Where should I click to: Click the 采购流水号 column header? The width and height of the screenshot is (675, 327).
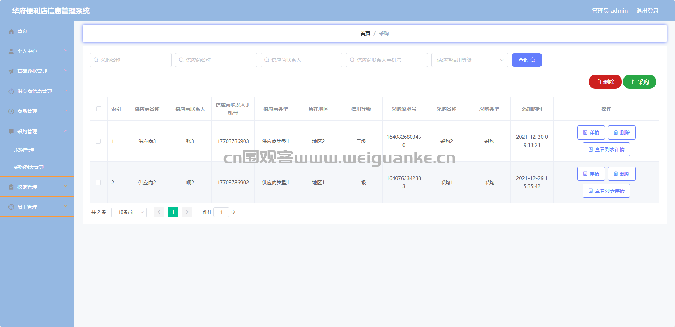[x=404, y=109]
